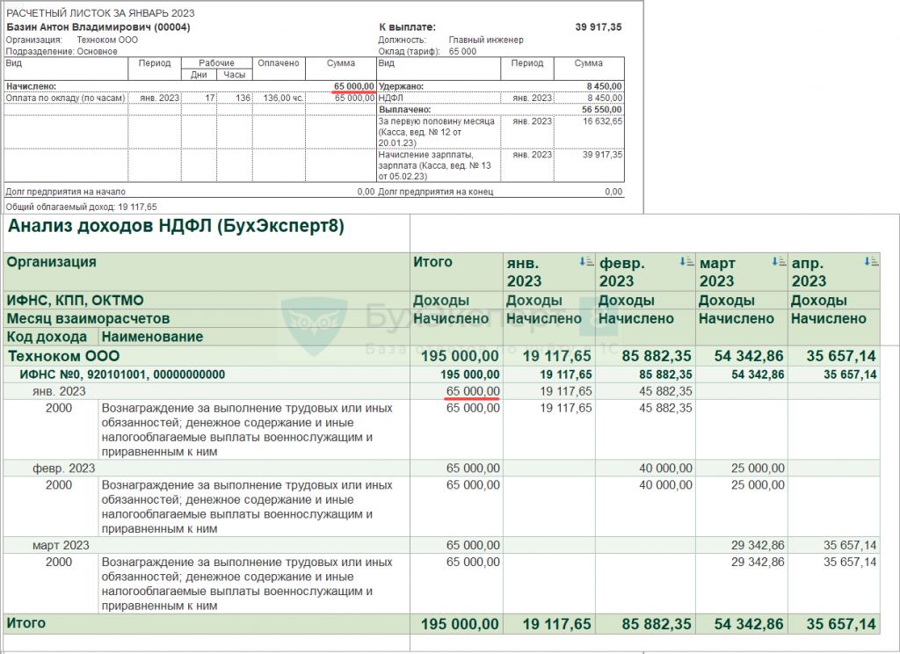The image size is (900, 654).
Task: Click the Долг предприятия на начало label
Action: tap(65, 192)
